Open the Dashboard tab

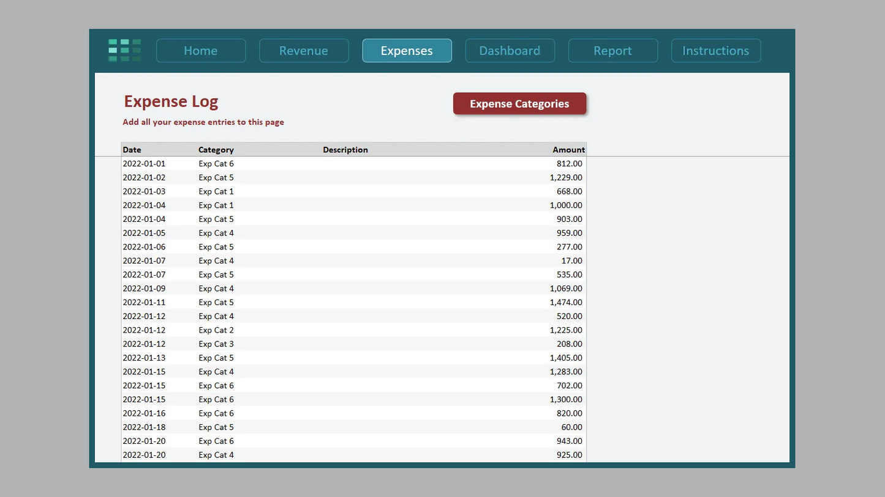(x=510, y=51)
